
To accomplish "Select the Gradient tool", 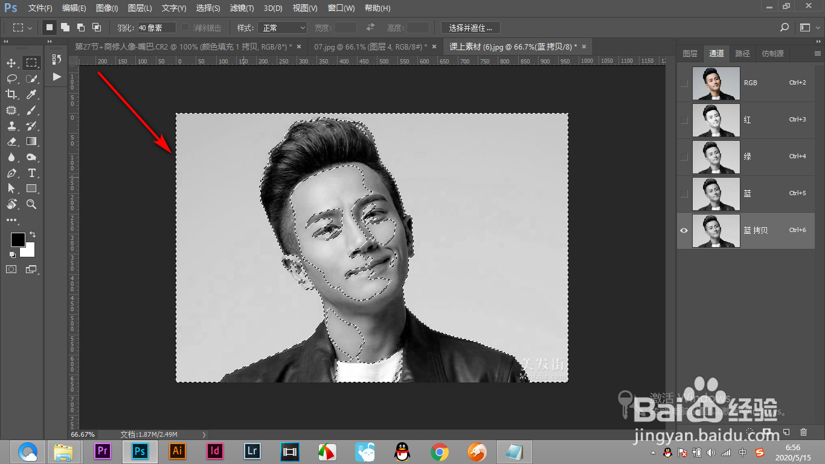I will coord(31,141).
